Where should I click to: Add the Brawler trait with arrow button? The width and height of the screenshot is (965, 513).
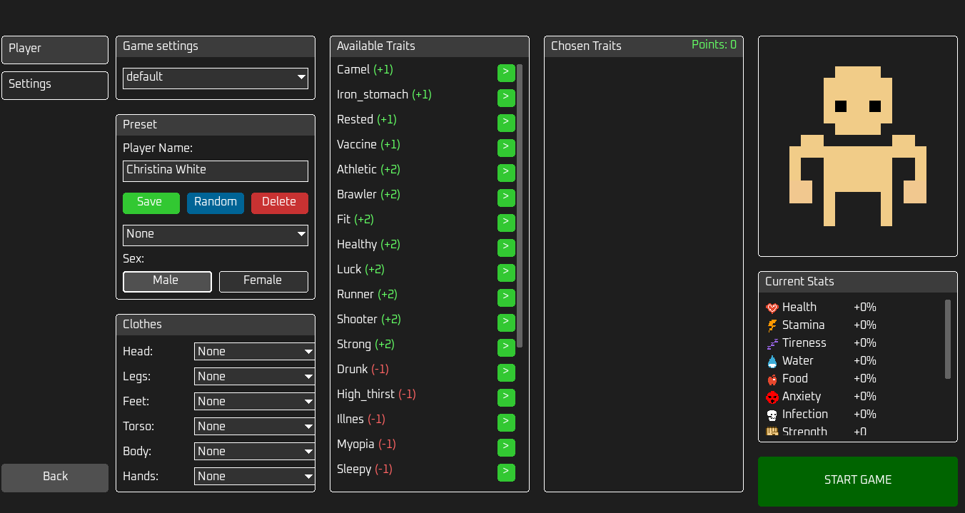click(506, 197)
